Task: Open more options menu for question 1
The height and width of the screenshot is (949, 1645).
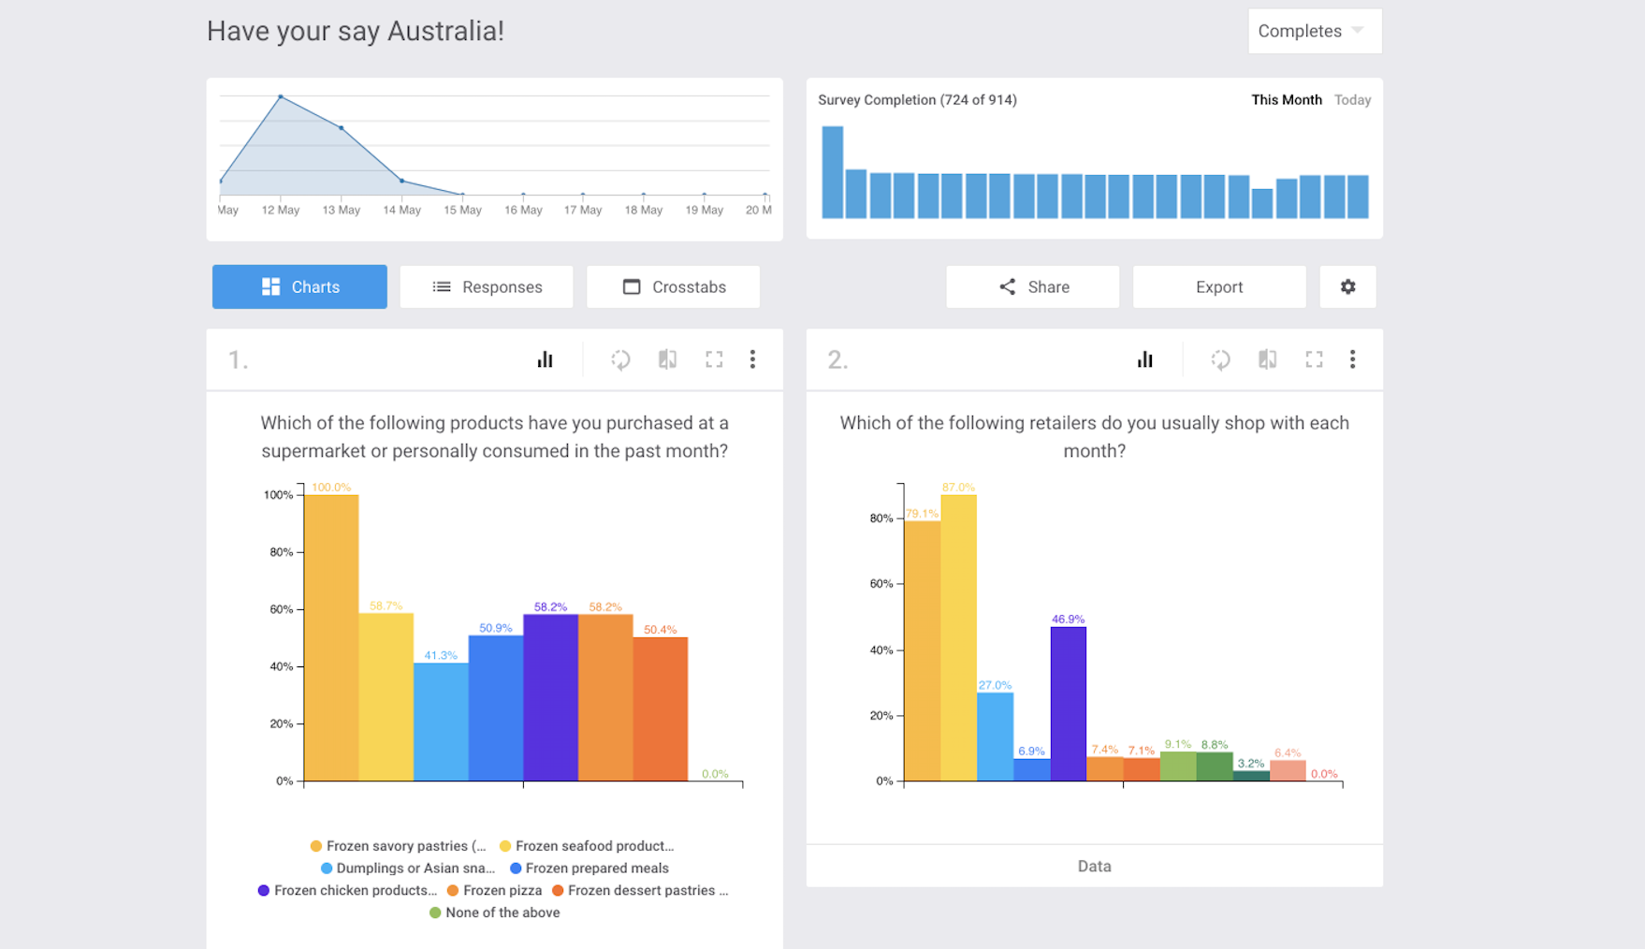Action: click(752, 359)
